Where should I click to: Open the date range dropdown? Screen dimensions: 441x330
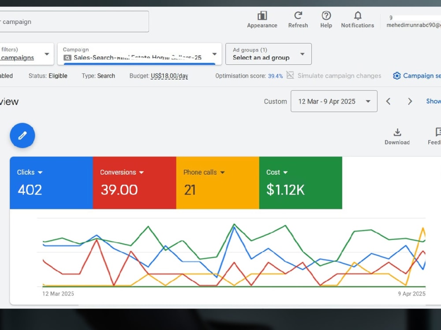click(x=334, y=101)
